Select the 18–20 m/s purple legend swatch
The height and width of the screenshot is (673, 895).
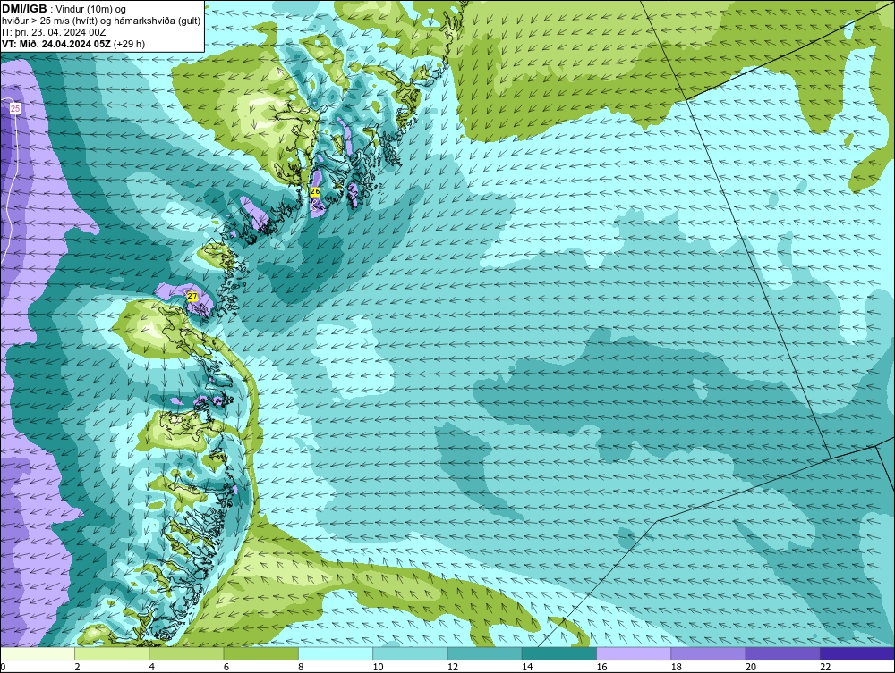(708, 653)
